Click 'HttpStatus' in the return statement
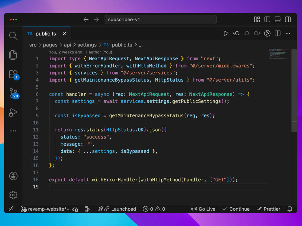Image resolution: width=302 pixels, height=226 pixels. coord(120,130)
